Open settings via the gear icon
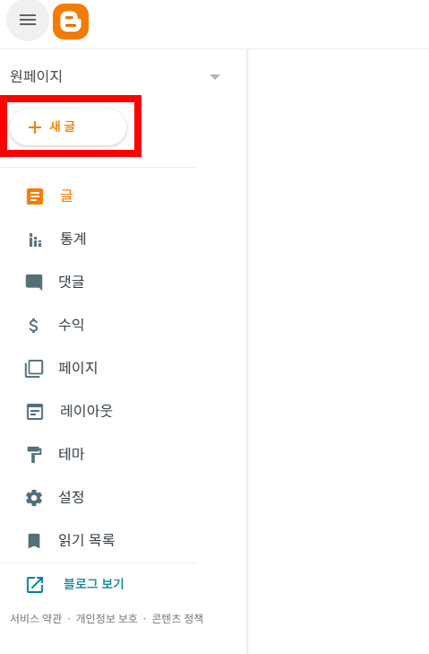Screen dimensions: 429x654 click(34, 498)
